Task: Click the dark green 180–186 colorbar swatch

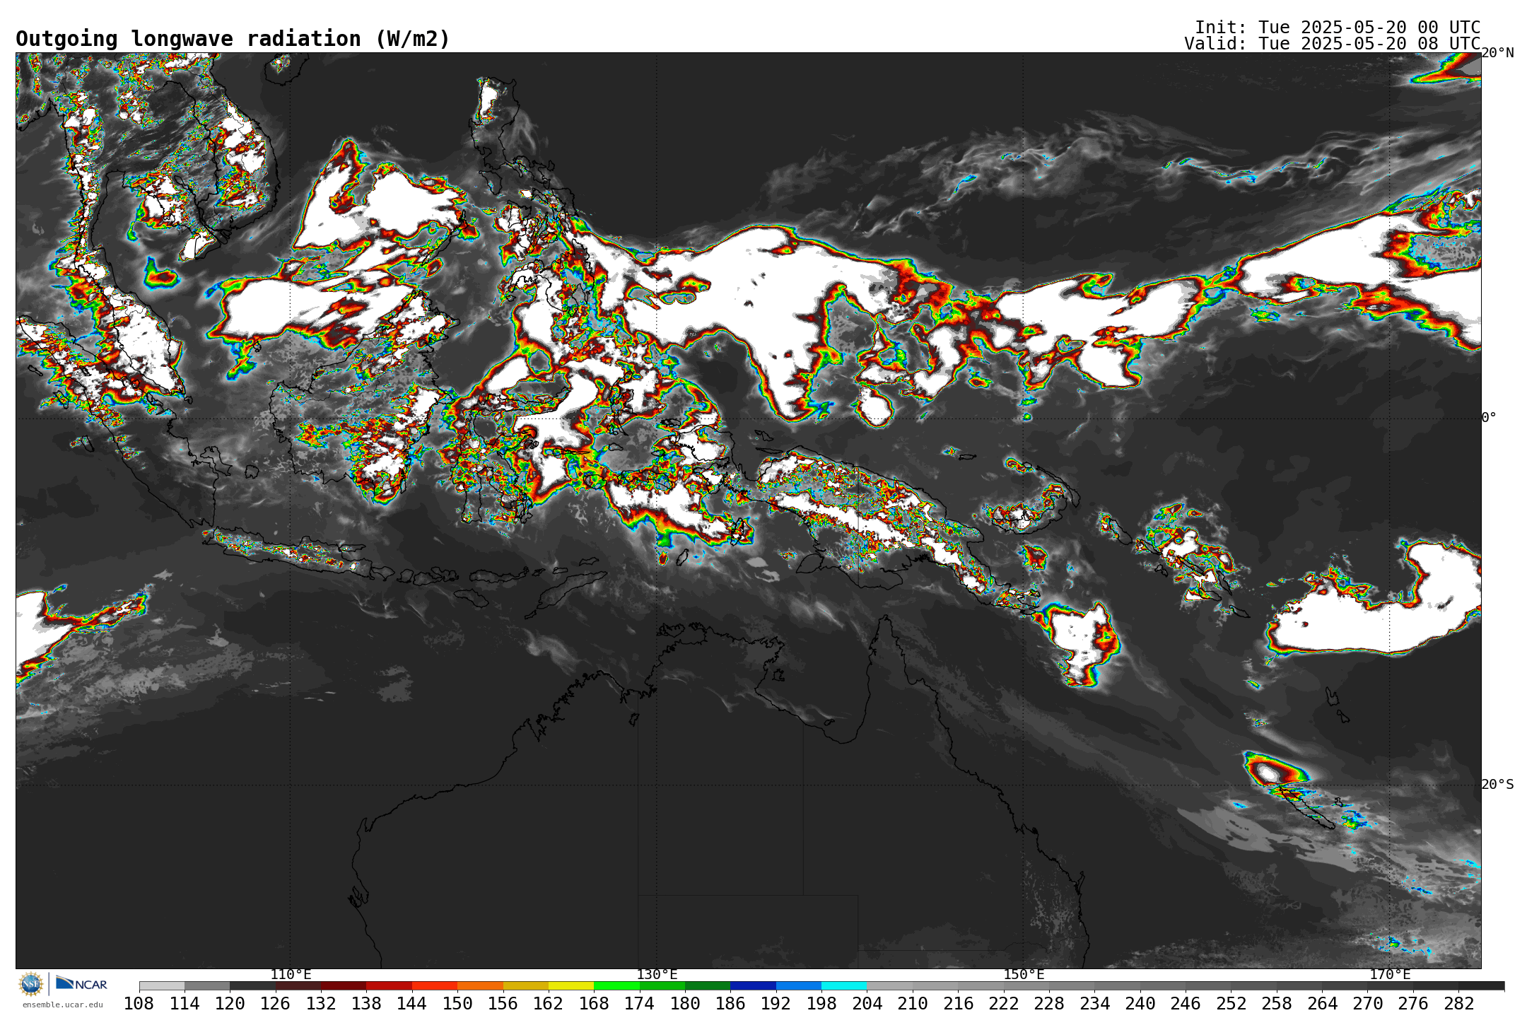Action: [708, 985]
